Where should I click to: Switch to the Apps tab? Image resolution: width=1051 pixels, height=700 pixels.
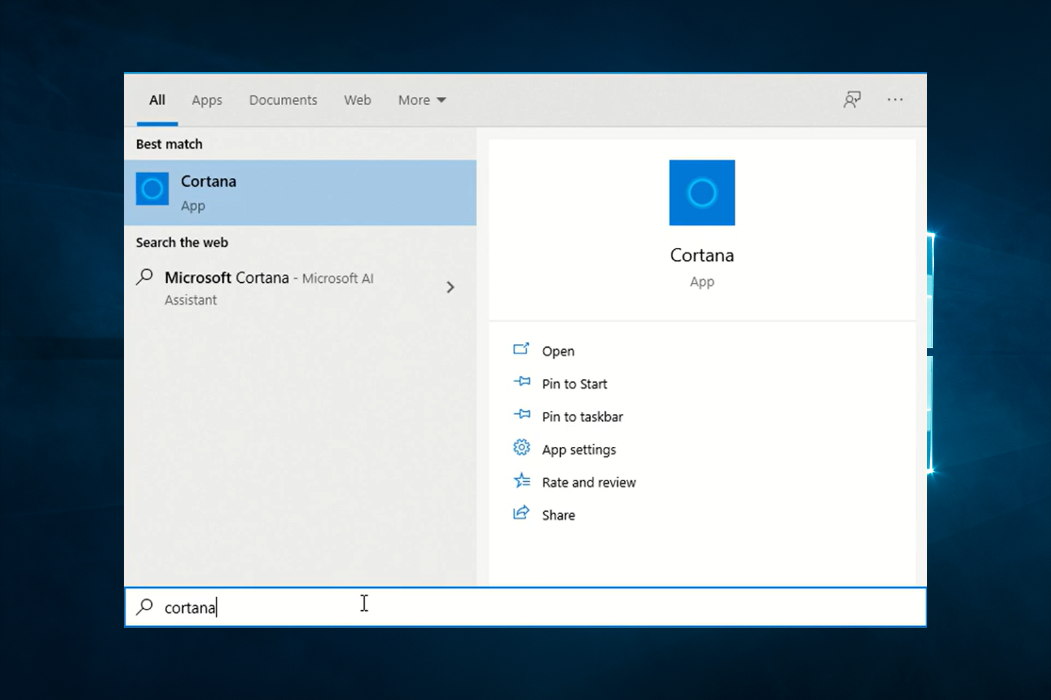coord(207,100)
